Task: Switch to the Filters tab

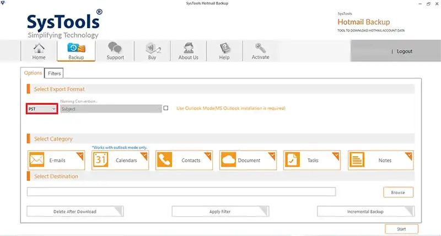Action: coord(54,73)
